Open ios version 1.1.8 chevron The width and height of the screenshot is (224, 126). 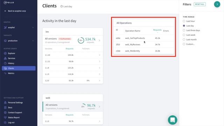[x=99, y=68]
